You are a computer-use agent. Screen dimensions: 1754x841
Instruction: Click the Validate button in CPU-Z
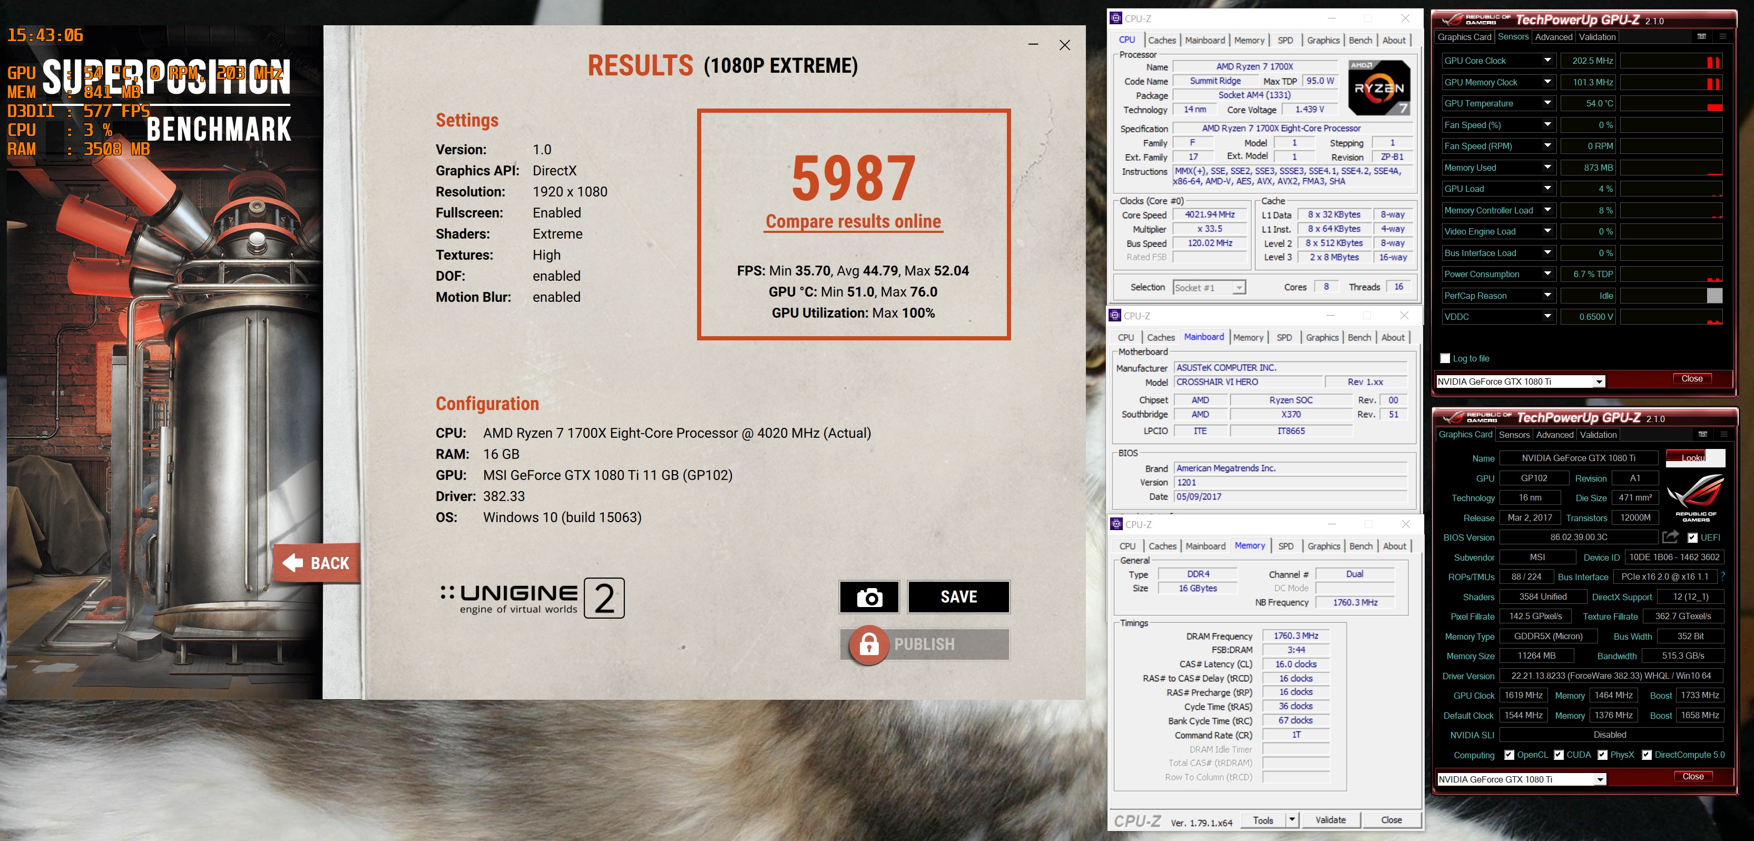click(1330, 820)
